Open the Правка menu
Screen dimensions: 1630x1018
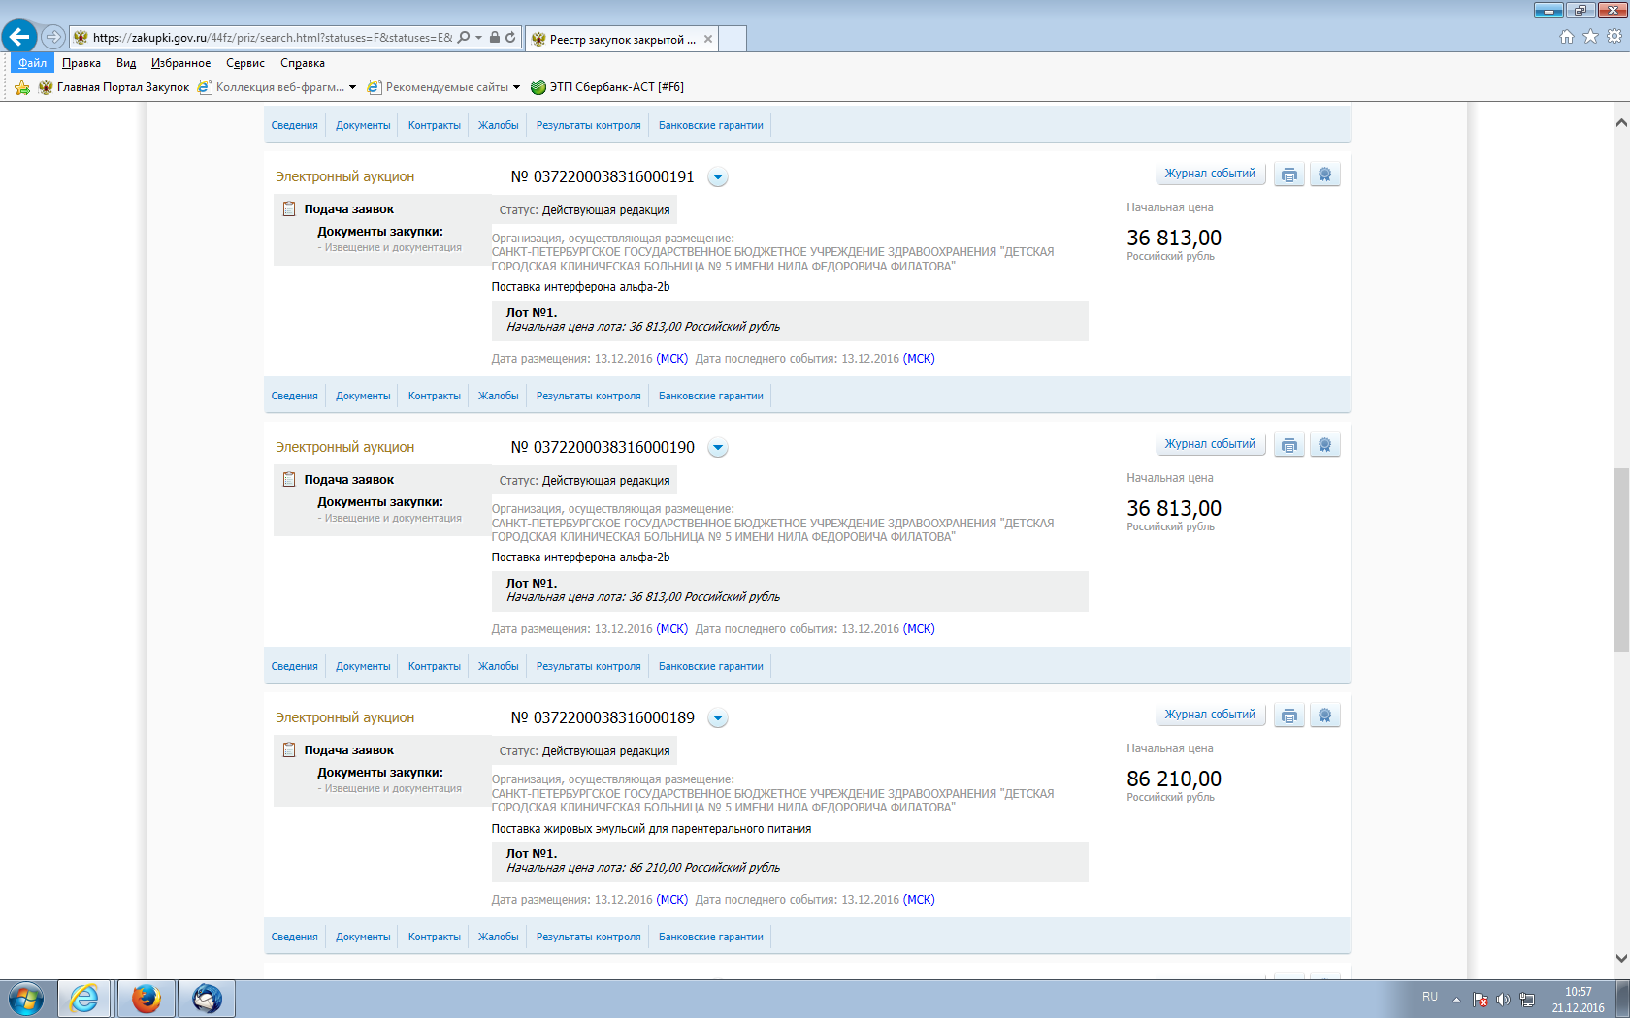(x=81, y=63)
